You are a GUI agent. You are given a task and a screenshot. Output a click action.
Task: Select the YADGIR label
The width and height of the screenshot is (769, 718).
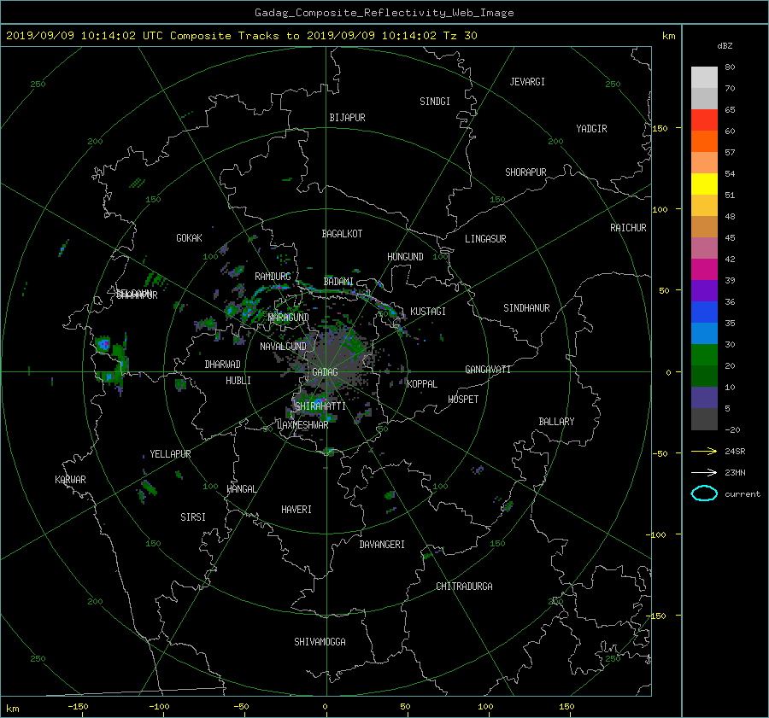click(x=591, y=128)
